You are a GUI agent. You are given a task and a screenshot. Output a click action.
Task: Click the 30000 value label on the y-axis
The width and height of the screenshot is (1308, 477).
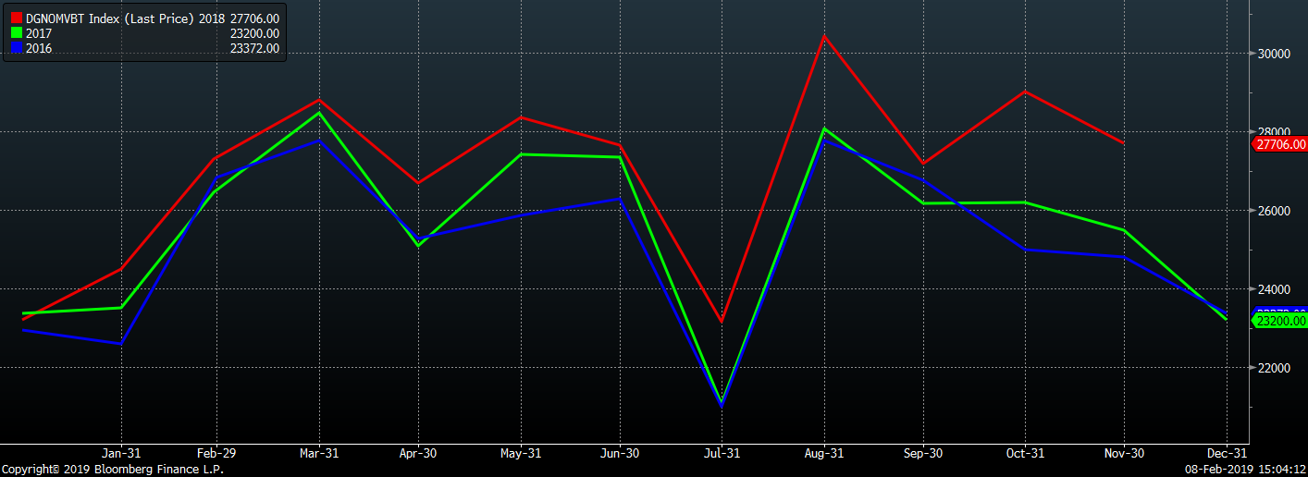(1271, 54)
